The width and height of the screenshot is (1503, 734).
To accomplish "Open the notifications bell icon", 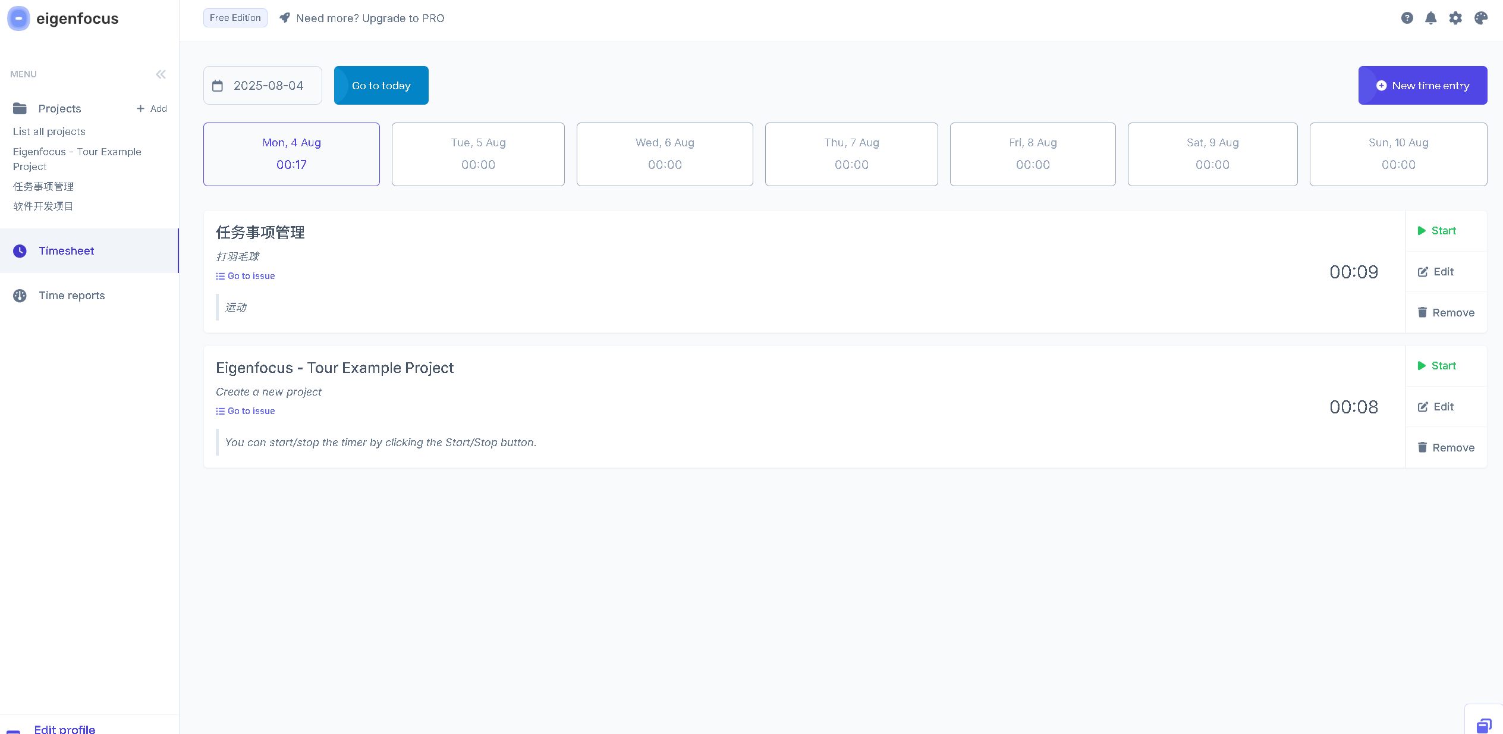I will click(x=1431, y=18).
